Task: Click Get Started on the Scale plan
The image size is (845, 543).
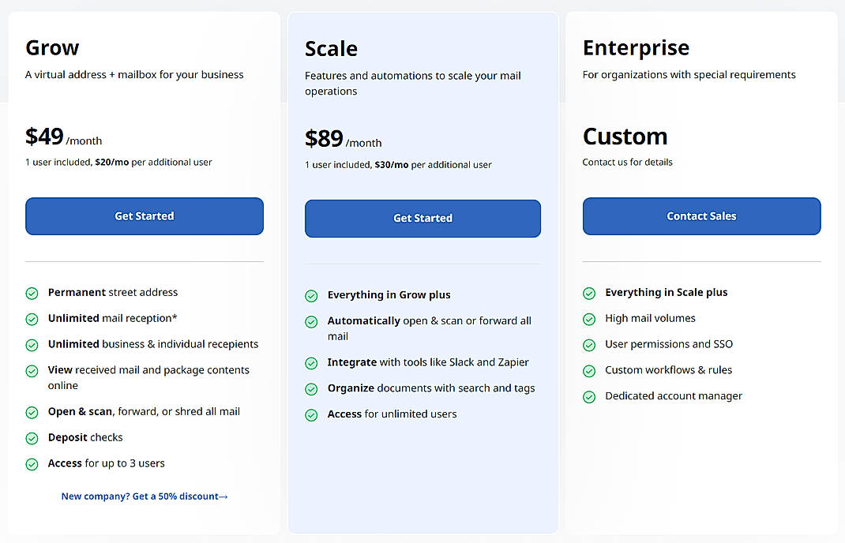Action: [422, 218]
